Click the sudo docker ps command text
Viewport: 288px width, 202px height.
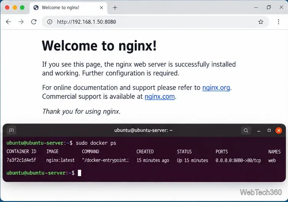(96, 143)
